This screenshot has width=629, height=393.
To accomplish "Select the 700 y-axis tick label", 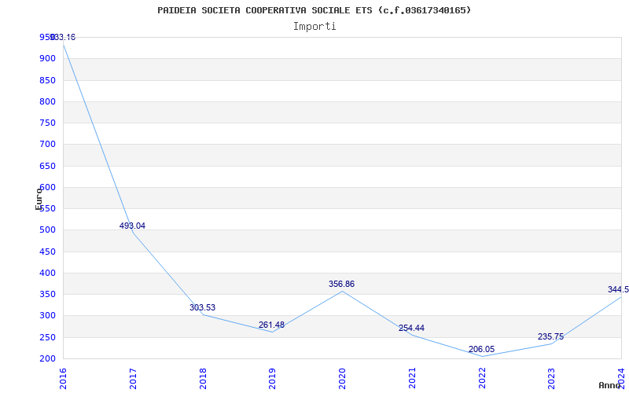I will pyautogui.click(x=47, y=145).
